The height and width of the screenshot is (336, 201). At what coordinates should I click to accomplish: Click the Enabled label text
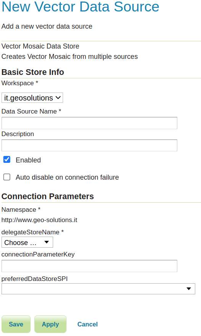click(28, 160)
